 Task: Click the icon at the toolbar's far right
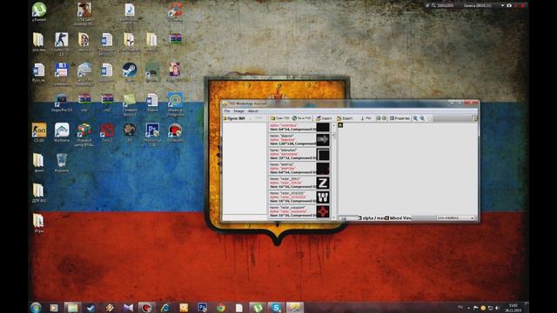[x=475, y=118]
